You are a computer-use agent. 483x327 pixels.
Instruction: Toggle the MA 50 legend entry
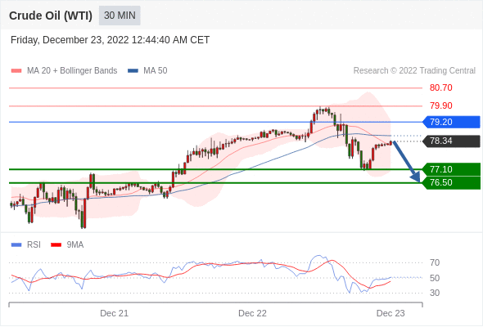pos(147,71)
